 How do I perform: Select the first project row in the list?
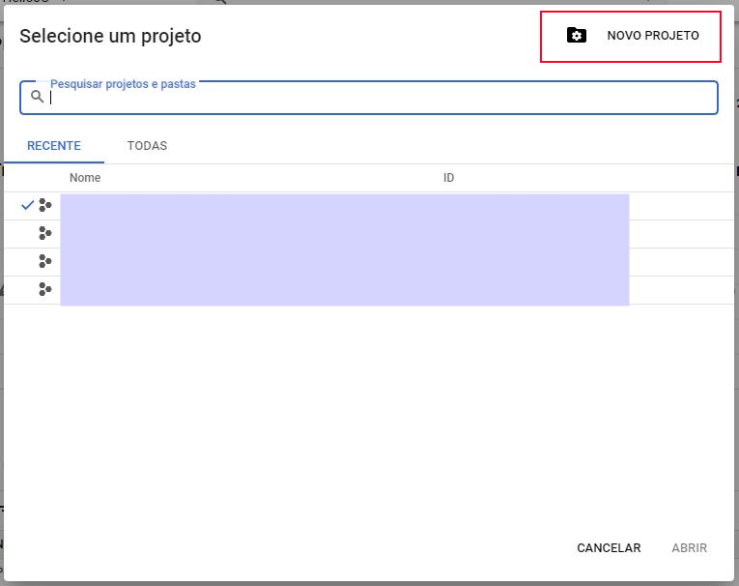[344, 206]
